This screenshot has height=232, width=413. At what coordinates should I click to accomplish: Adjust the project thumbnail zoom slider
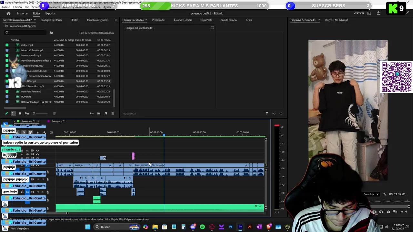pos(40,113)
